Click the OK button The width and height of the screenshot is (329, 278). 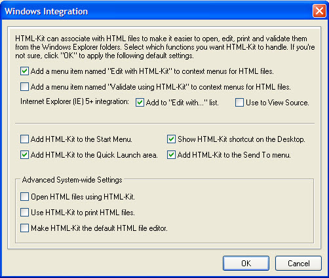click(246, 264)
